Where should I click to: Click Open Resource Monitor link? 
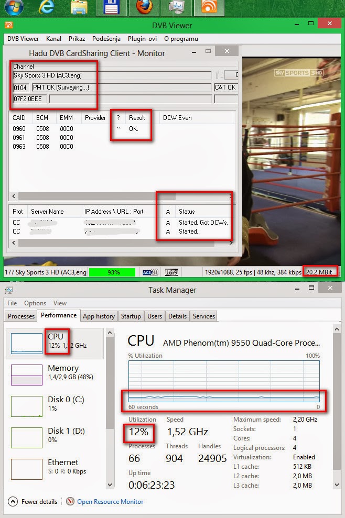coord(110,501)
